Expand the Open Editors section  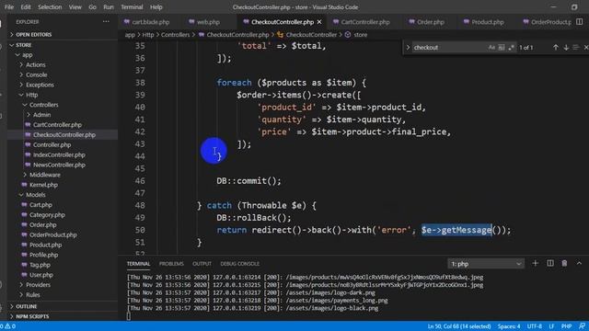[63, 35]
